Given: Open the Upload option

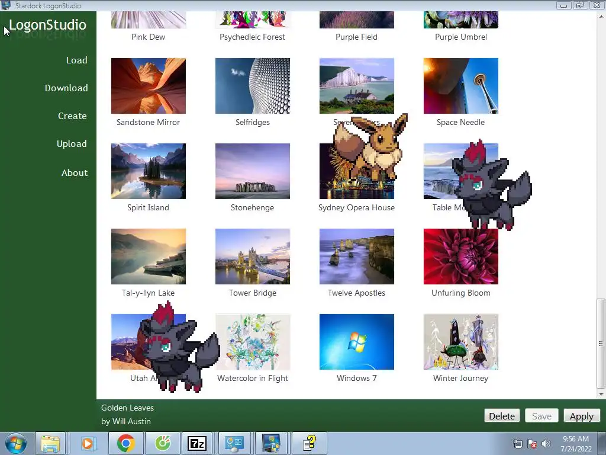Looking at the screenshot, I should [72, 144].
